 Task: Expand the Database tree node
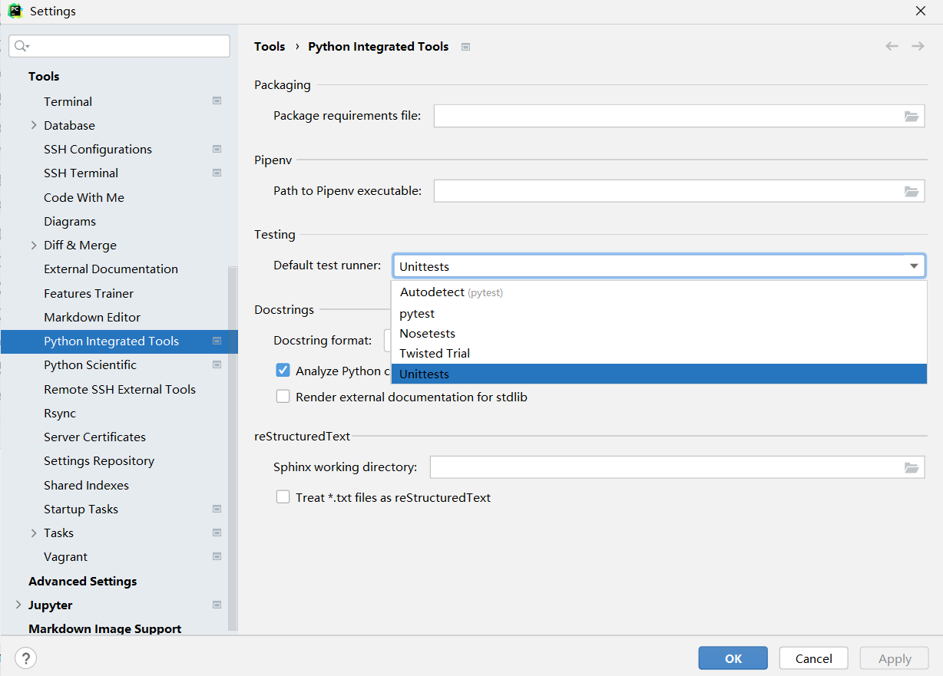tap(34, 125)
